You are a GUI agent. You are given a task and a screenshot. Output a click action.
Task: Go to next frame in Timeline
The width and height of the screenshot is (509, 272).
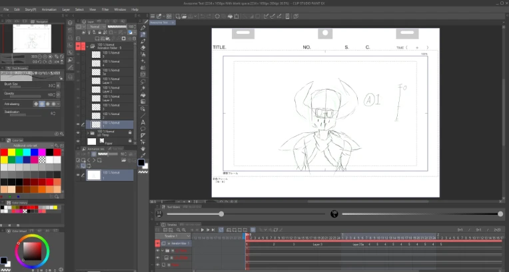[208, 230]
